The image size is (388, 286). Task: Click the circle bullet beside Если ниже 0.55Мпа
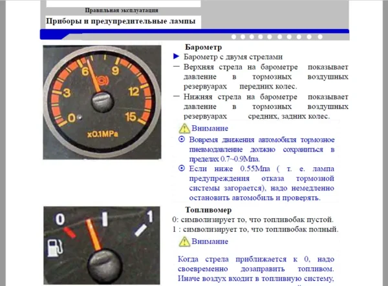point(182,168)
